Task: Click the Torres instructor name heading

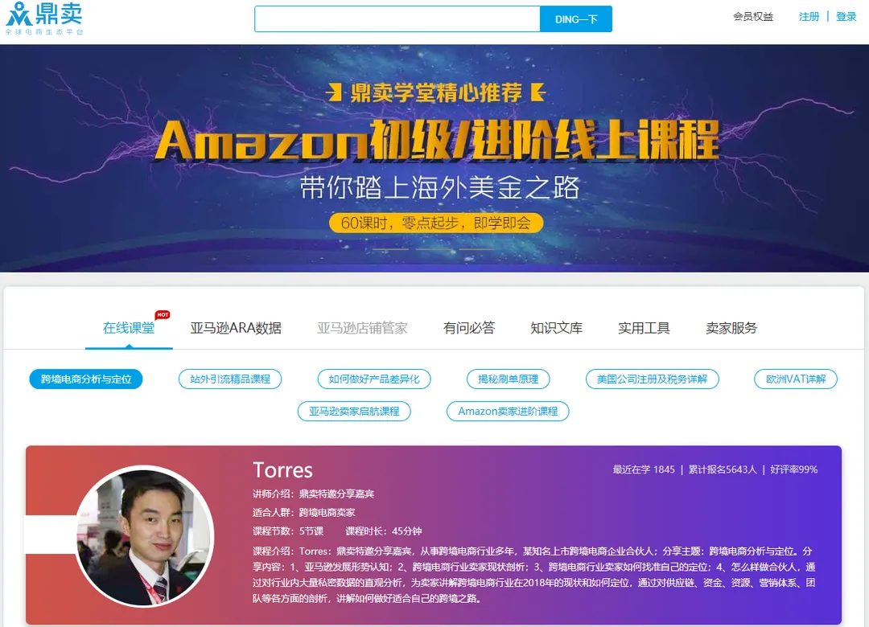Action: tap(282, 470)
